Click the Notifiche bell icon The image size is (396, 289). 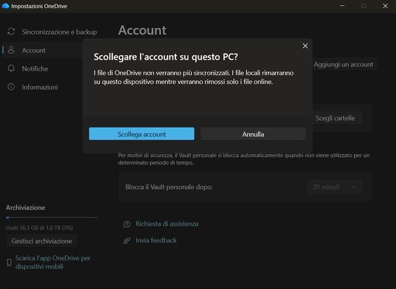pos(11,68)
